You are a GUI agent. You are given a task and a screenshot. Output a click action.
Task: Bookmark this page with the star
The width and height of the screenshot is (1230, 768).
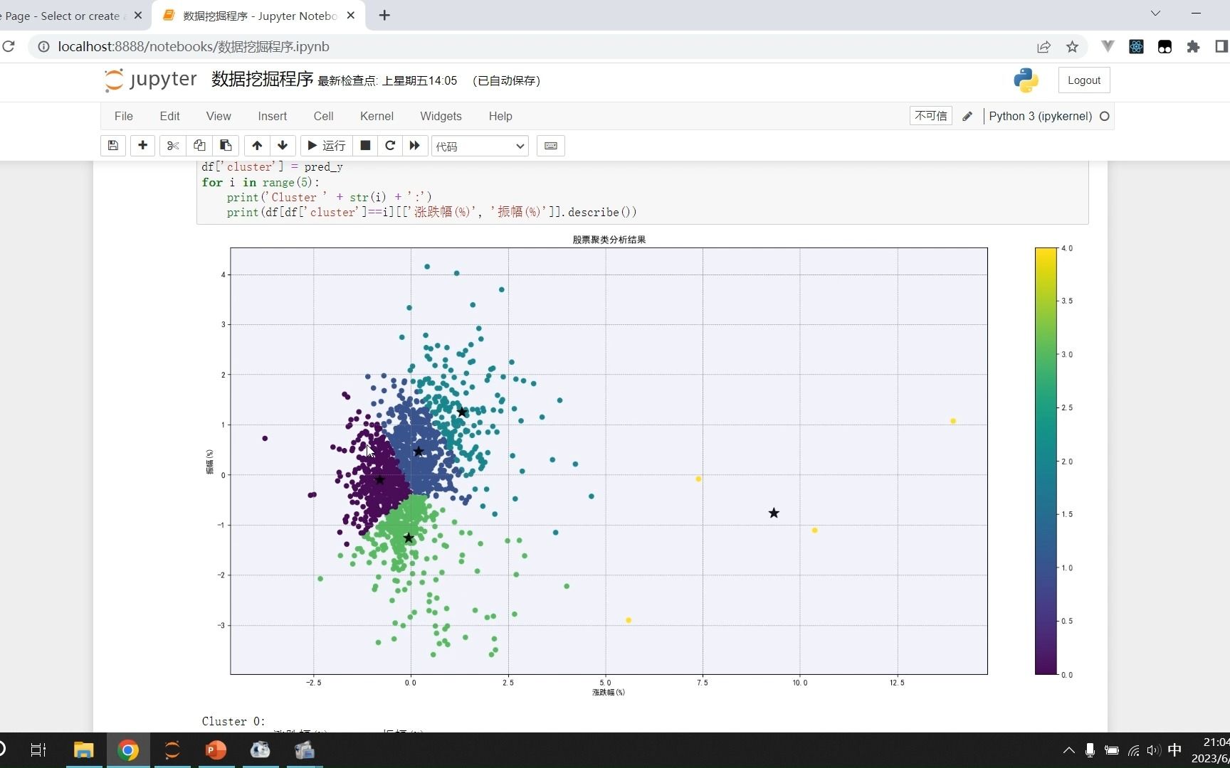point(1072,47)
